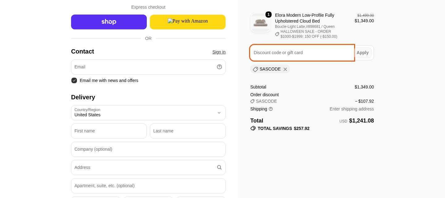Screen dimensions: 445x198
Task: Select the Discount code or gift card field
Action: 302,53
